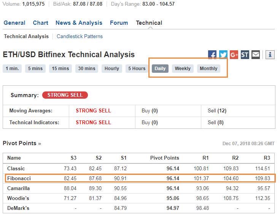Switch to the Chart tab
280x224 pixels.
point(41,23)
